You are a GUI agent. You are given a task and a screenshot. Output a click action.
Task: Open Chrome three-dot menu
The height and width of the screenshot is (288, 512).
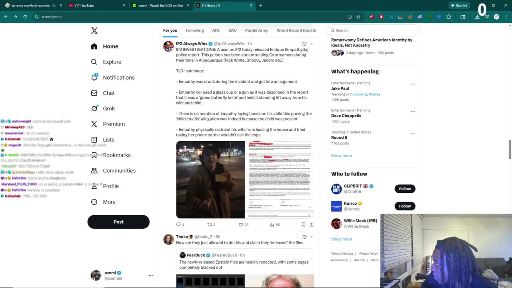(x=506, y=17)
